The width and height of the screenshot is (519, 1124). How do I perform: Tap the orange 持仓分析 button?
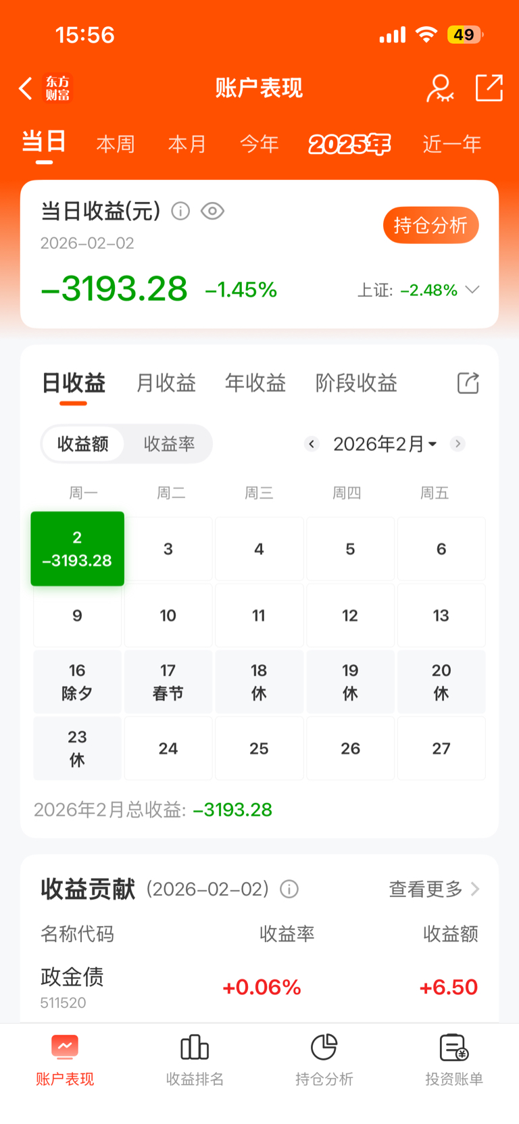coord(430,225)
